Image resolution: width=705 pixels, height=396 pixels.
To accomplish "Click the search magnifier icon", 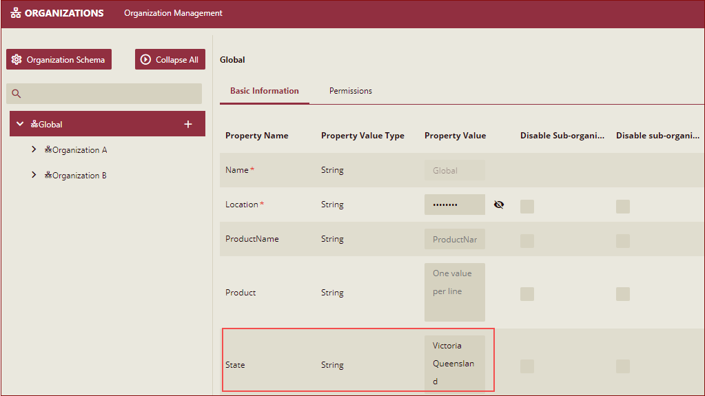I will coord(17,94).
